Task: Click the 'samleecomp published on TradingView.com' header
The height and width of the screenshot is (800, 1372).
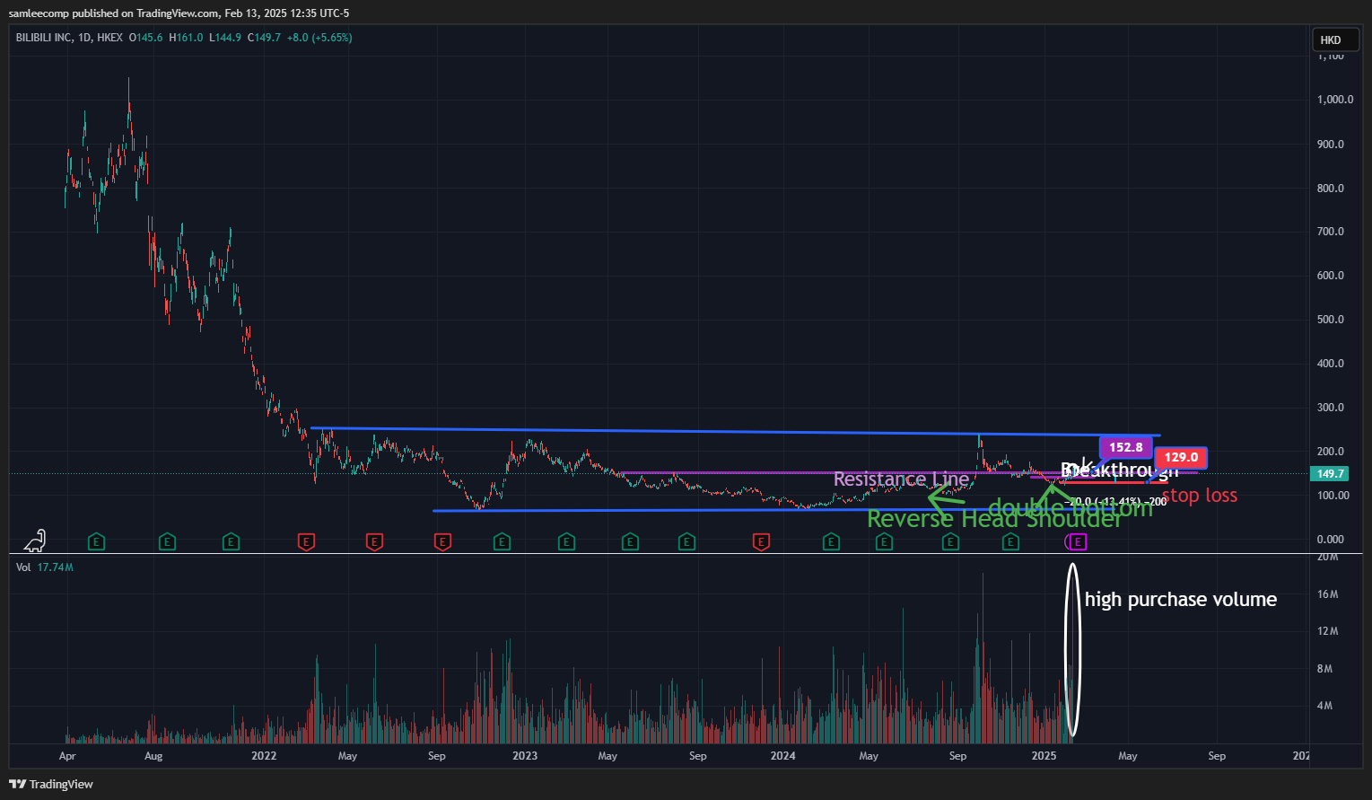Action: click(x=114, y=13)
